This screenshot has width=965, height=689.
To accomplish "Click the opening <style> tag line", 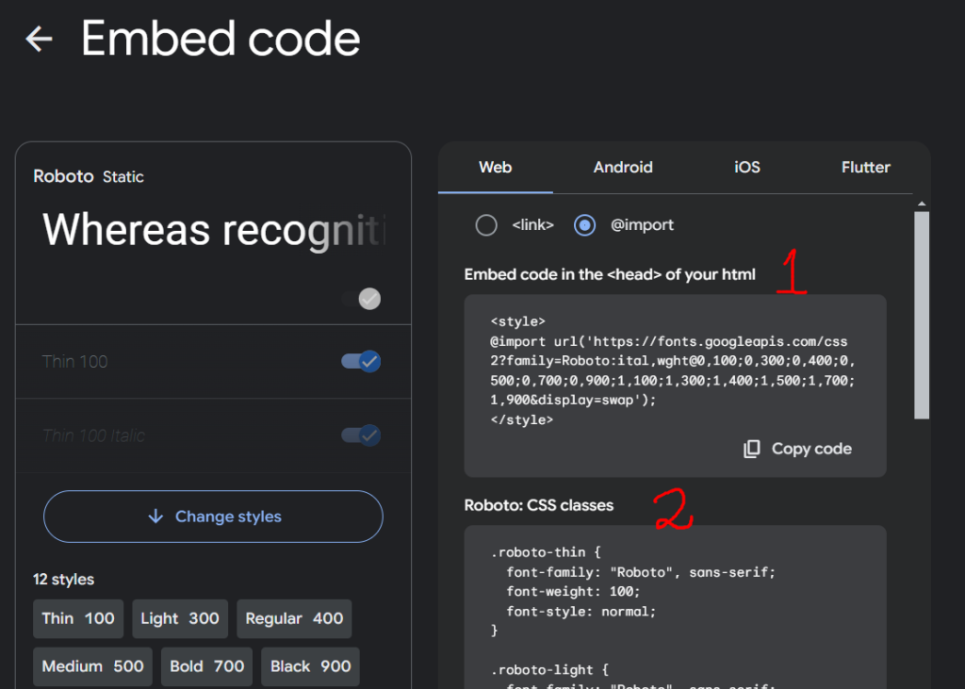I will pyautogui.click(x=517, y=321).
